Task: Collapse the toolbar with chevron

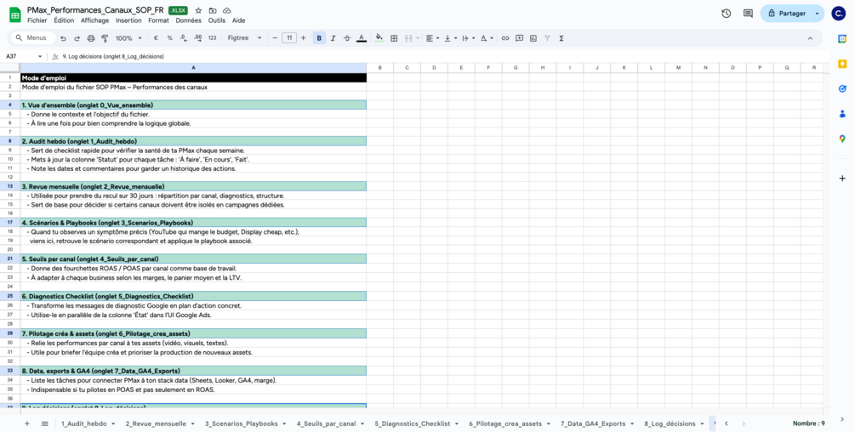Action: pos(810,38)
